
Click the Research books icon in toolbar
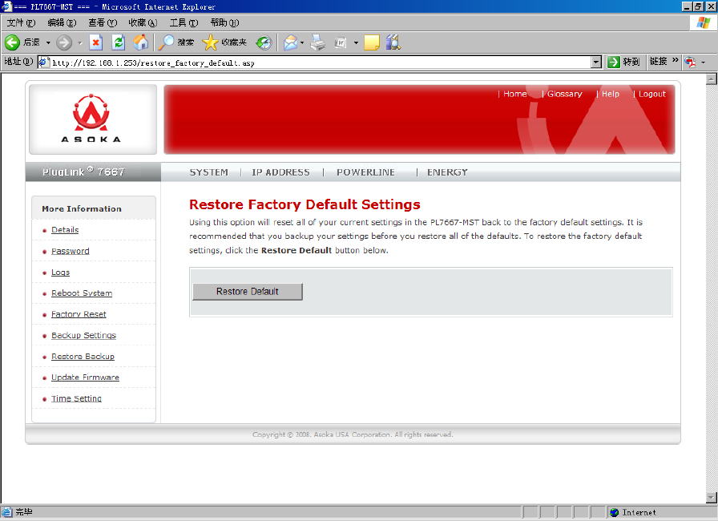coord(393,42)
